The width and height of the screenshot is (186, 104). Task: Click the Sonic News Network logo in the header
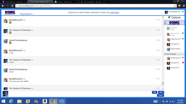click(10, 12)
